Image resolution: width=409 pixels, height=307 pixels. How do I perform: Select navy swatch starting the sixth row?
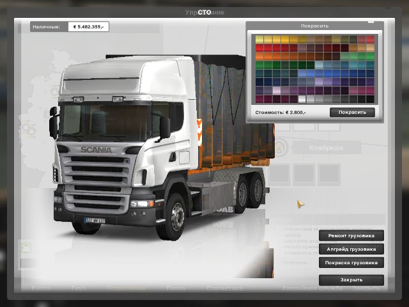(259, 82)
